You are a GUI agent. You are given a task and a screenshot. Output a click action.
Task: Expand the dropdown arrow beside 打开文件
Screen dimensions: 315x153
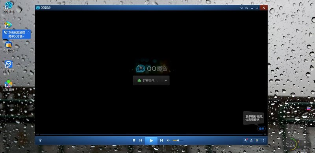pos(166,81)
